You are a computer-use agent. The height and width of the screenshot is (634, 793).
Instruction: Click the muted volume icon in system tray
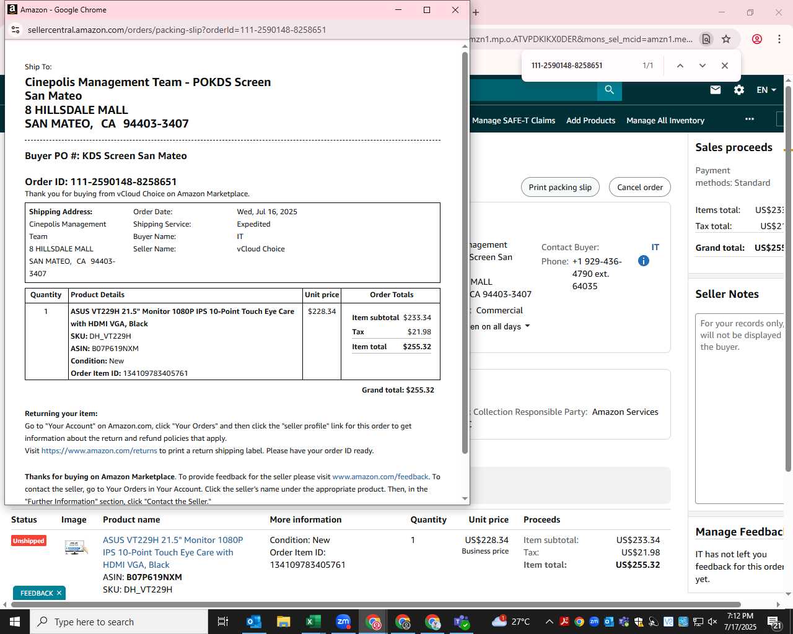tap(713, 622)
